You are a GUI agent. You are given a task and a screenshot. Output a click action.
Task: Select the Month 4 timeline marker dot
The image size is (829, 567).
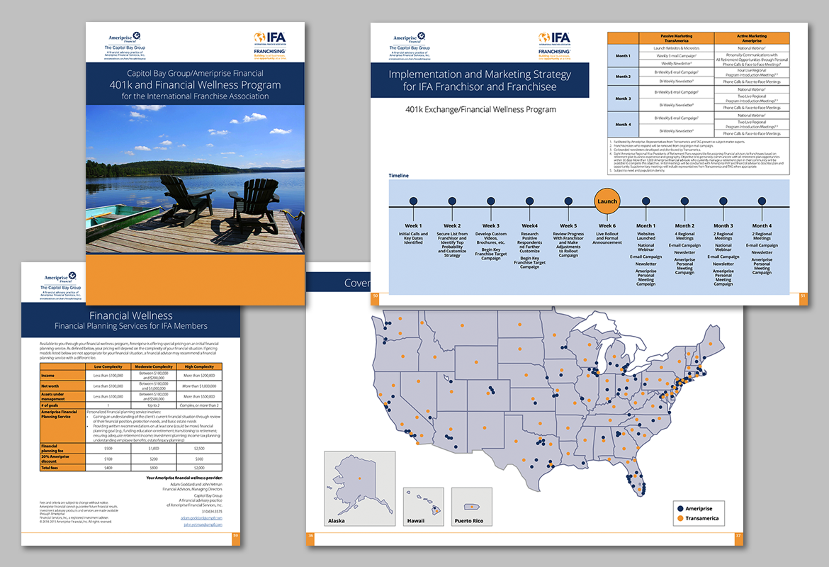coord(762,201)
